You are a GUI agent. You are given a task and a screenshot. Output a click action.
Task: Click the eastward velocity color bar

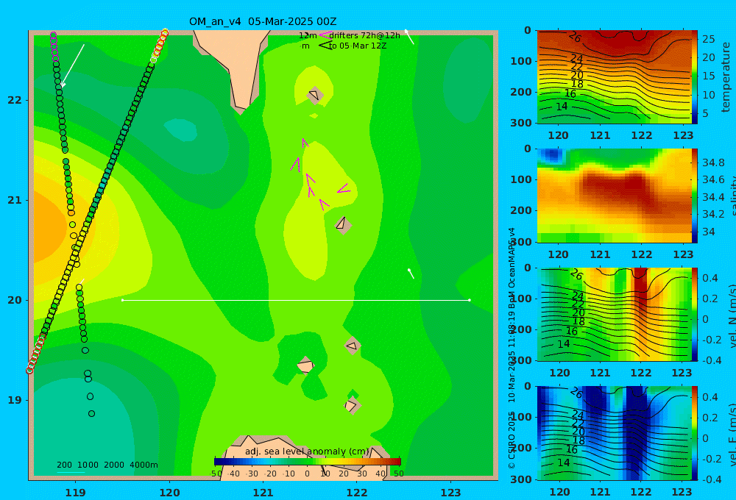(x=695, y=433)
